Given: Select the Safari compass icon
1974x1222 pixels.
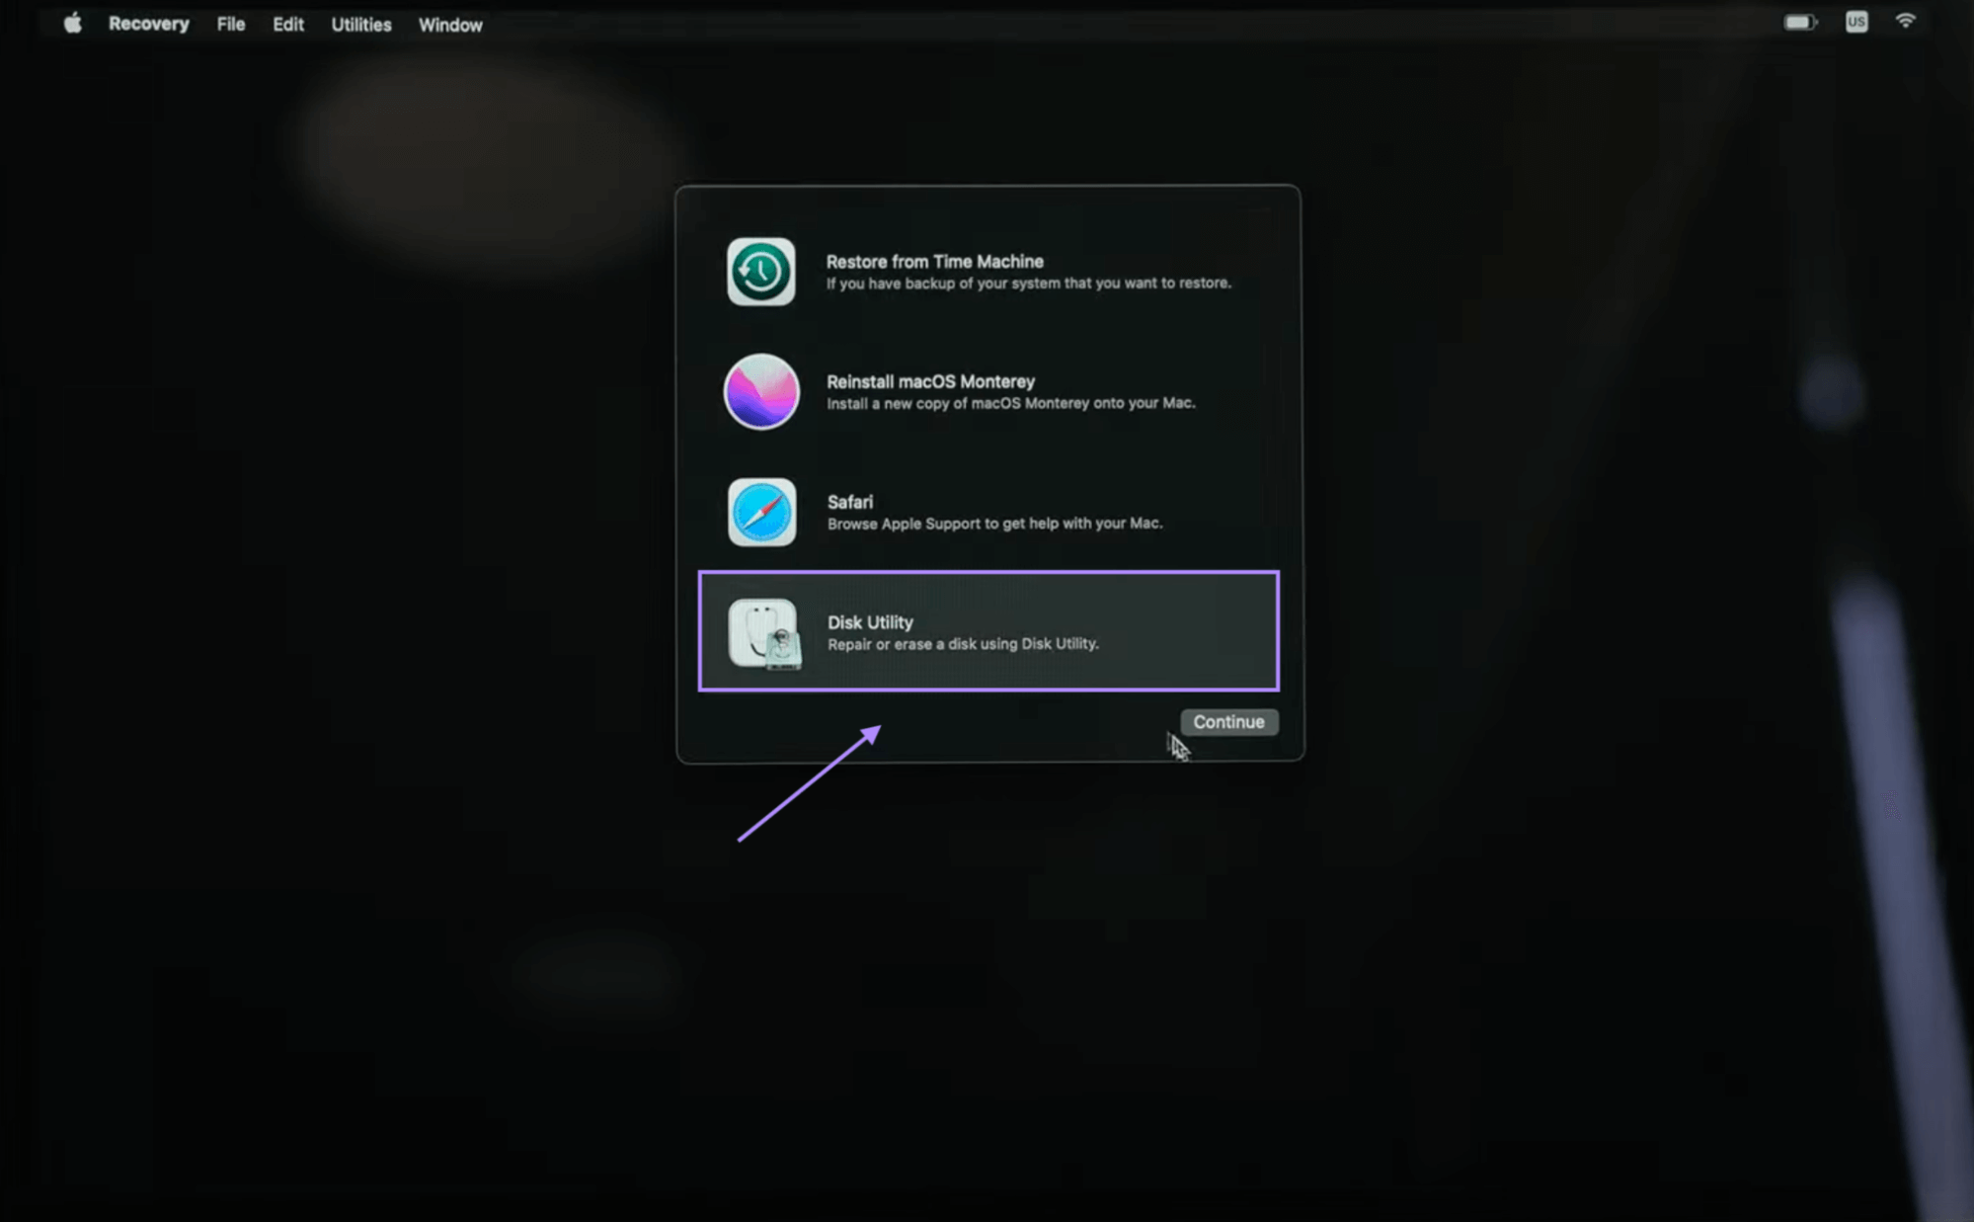Looking at the screenshot, I should (x=761, y=513).
